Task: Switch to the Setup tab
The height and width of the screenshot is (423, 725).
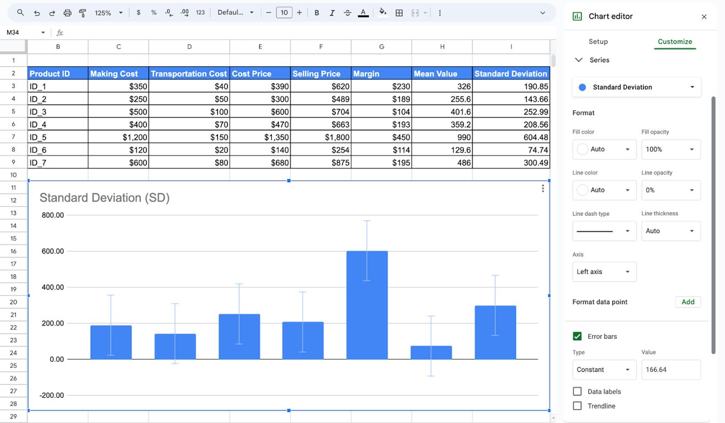Action: 598,41
